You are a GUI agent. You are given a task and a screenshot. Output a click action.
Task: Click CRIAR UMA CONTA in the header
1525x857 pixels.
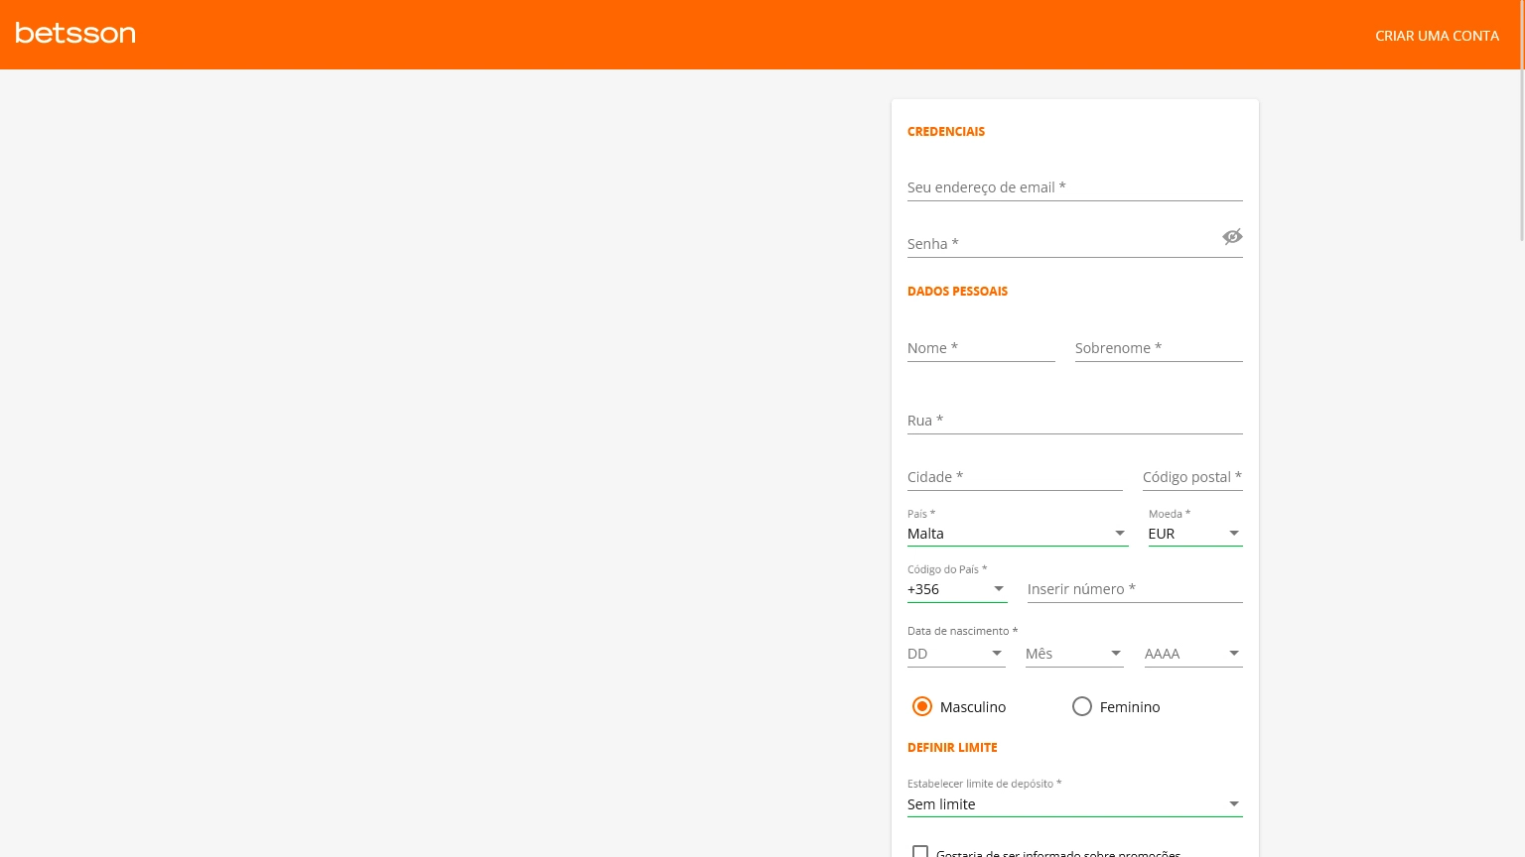1437,36
